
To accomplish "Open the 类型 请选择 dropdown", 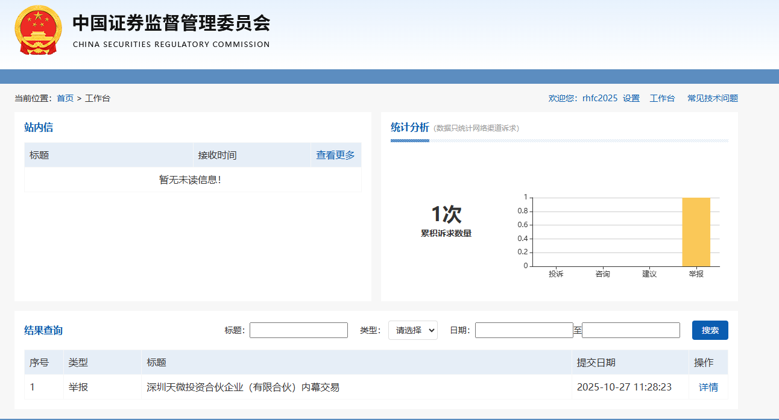I will 413,330.
